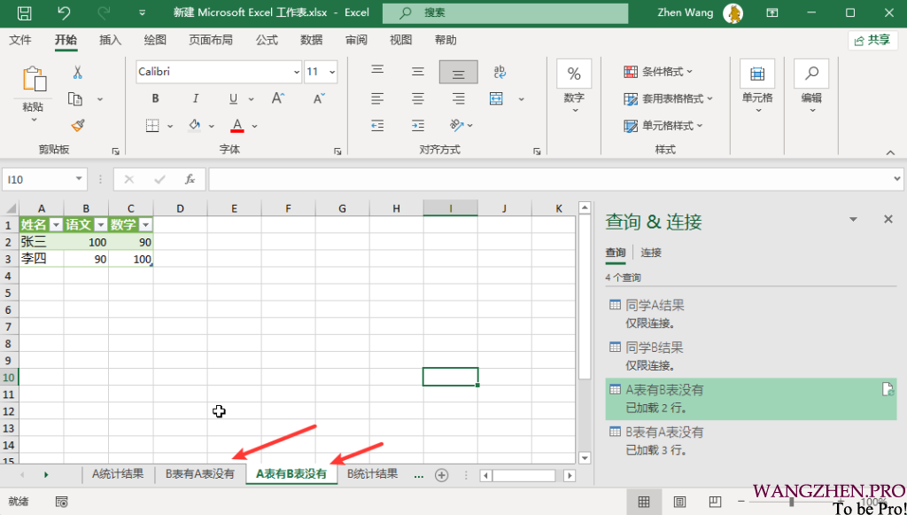Click the search box in title bar
The width and height of the screenshot is (907, 515).
pos(505,13)
